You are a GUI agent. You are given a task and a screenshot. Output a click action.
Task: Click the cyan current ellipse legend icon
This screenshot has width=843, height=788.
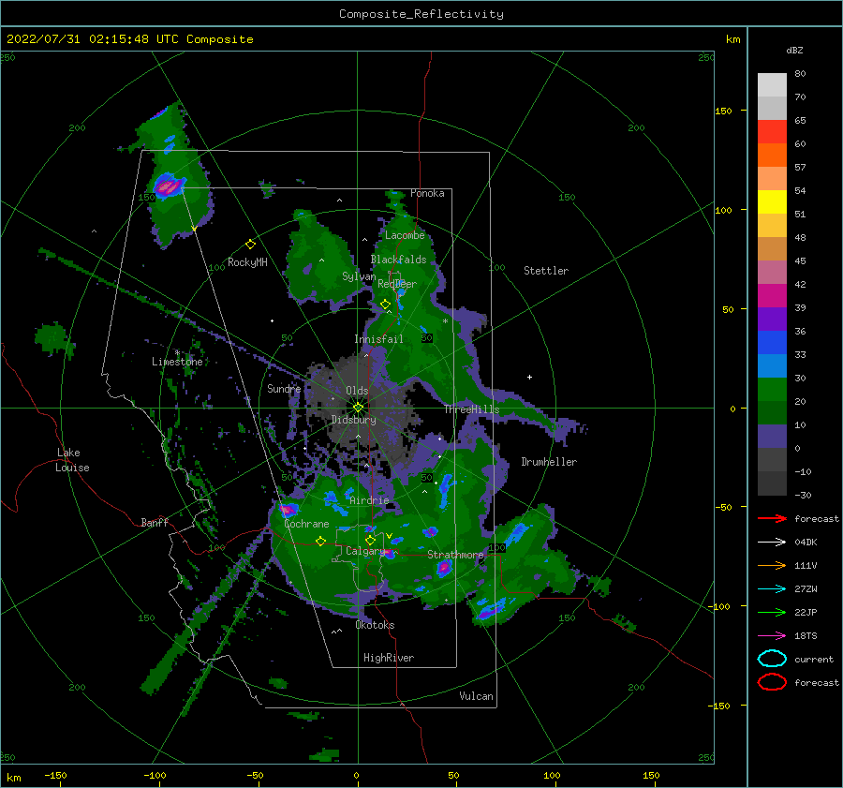click(772, 659)
